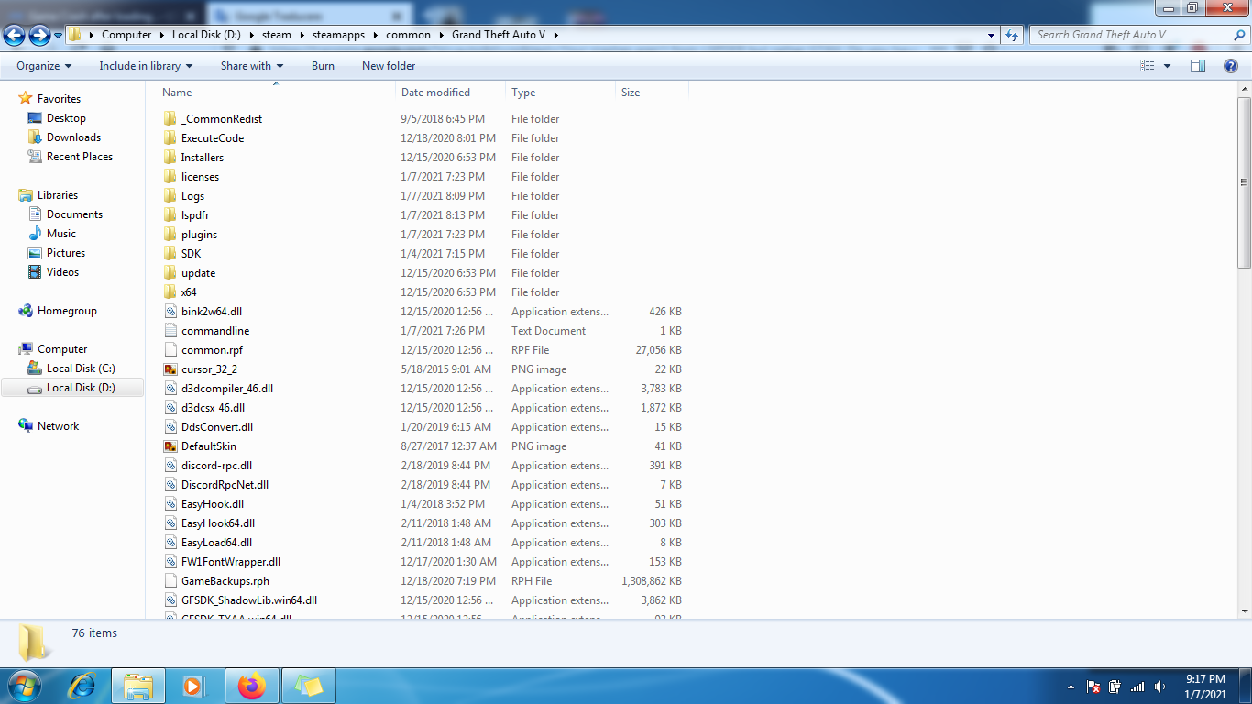Show hidden tray icons arrow

point(1071,687)
